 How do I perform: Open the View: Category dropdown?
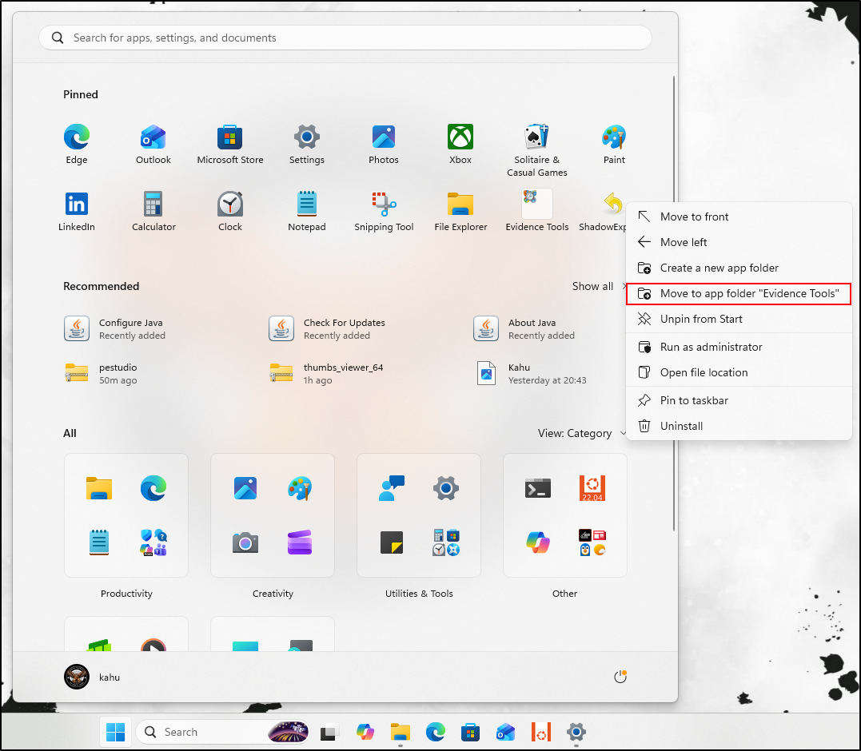[x=581, y=433]
